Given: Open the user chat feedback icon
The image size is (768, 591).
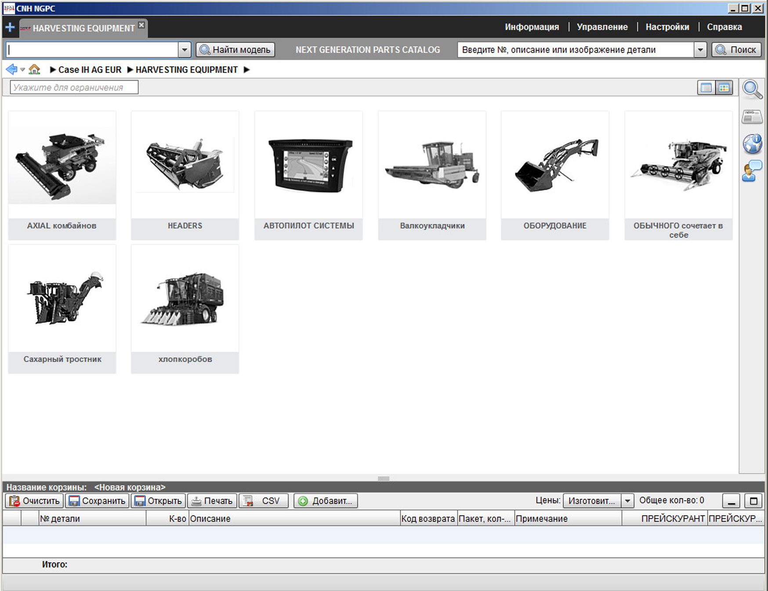Looking at the screenshot, I should tap(752, 171).
